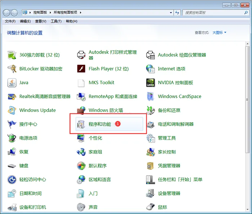
Task: Open the 工具(T) menu
Action: click(56, 21)
